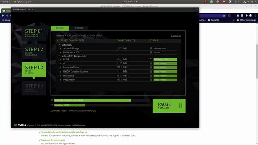Screen dimensions: 258x145
Task: Click the Computer Vision pending status circle
Action: [x=151, y=68]
